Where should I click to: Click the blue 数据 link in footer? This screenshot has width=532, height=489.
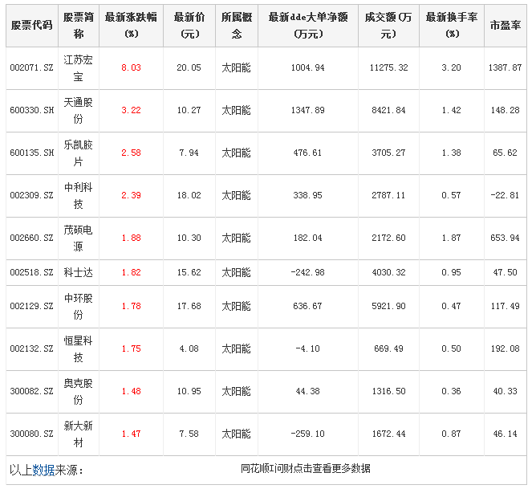pos(43,470)
